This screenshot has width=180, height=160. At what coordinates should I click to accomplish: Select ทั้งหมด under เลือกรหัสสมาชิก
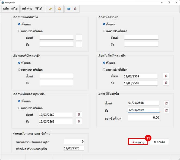[x=109, y=24]
